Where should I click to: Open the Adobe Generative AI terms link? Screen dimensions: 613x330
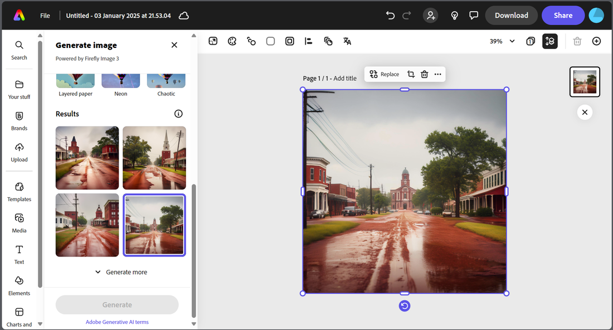point(117,322)
